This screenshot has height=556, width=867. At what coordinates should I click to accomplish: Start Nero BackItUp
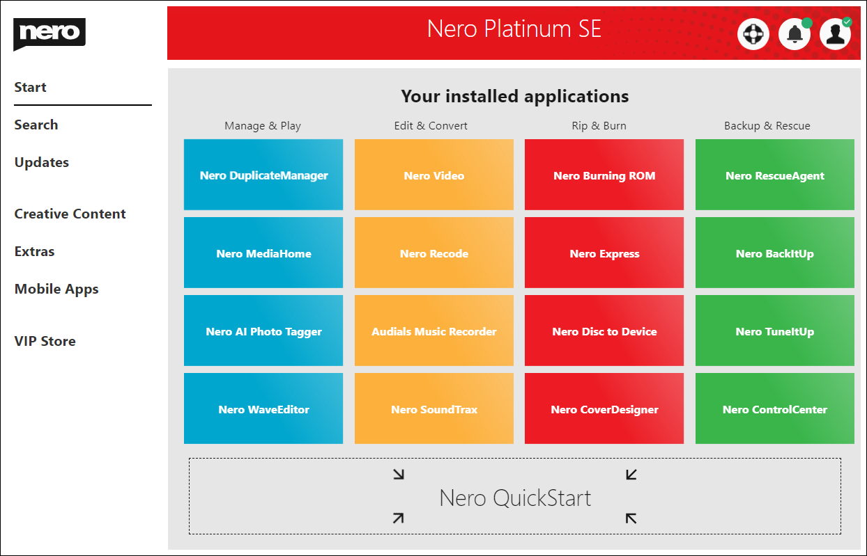coord(774,253)
